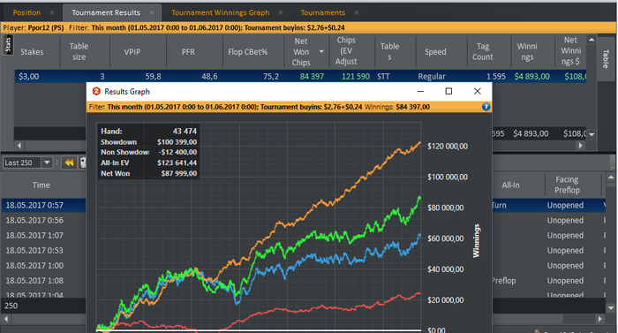Sort by Facing Preflop column

click(x=567, y=185)
